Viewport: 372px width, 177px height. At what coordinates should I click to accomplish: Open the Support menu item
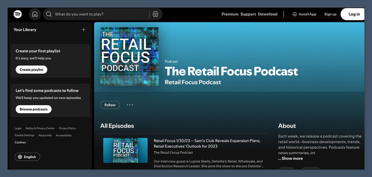(248, 14)
